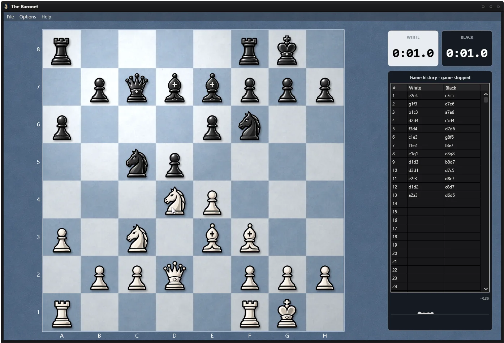The image size is (504, 343).
Task: Select the white bishop on e3
Action: click(x=212, y=238)
